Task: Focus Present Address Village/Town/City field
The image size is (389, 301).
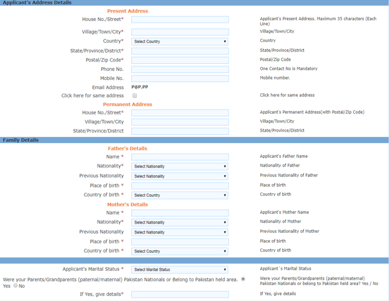Action: [x=180, y=32]
